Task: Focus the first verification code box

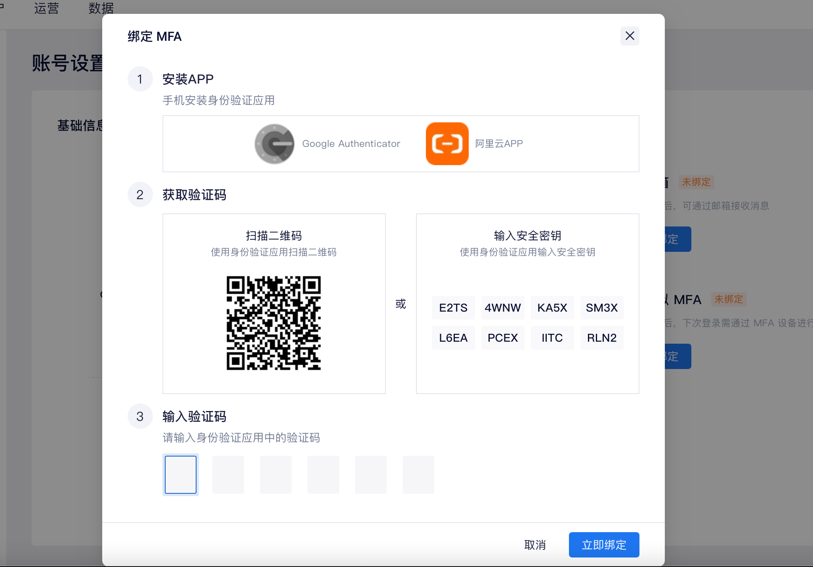Action: click(181, 474)
